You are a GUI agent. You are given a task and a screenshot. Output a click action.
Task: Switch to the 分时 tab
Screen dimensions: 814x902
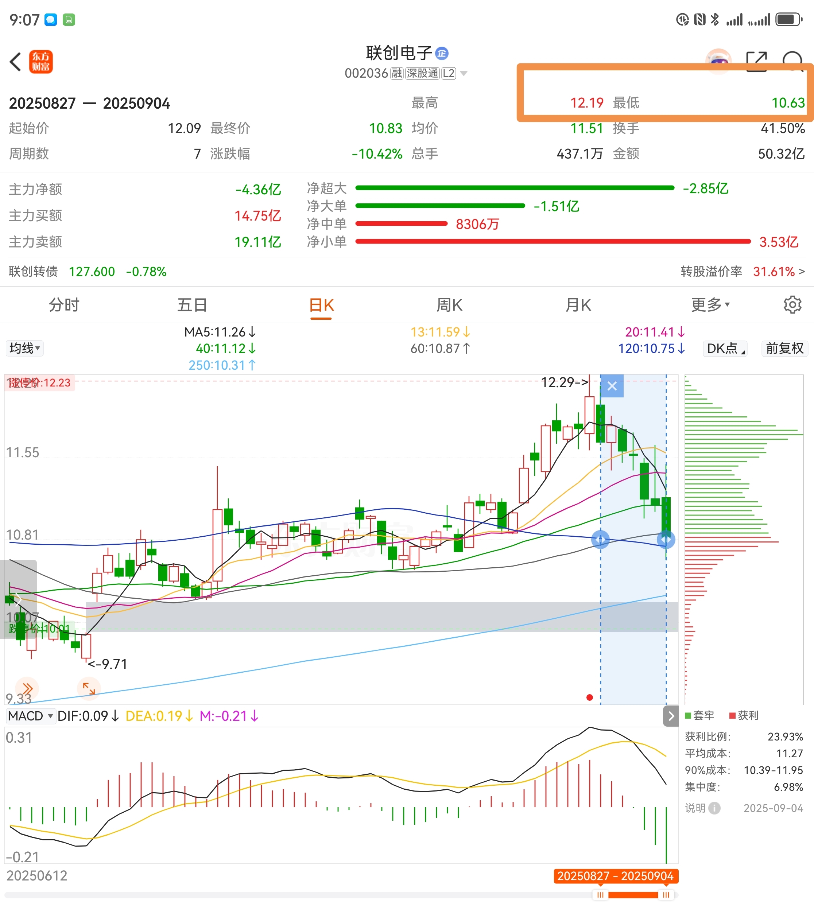[64, 305]
